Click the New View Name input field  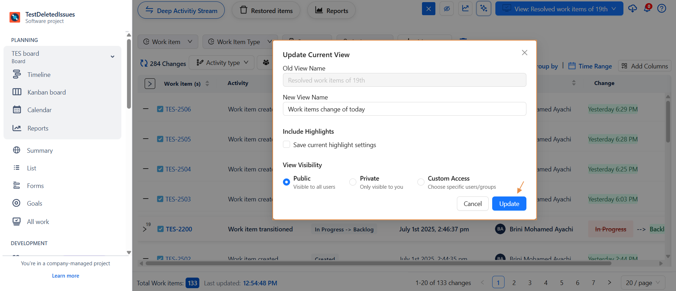pyautogui.click(x=404, y=109)
